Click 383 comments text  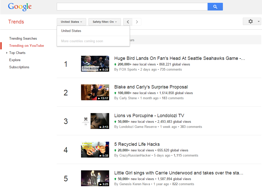[191, 127]
